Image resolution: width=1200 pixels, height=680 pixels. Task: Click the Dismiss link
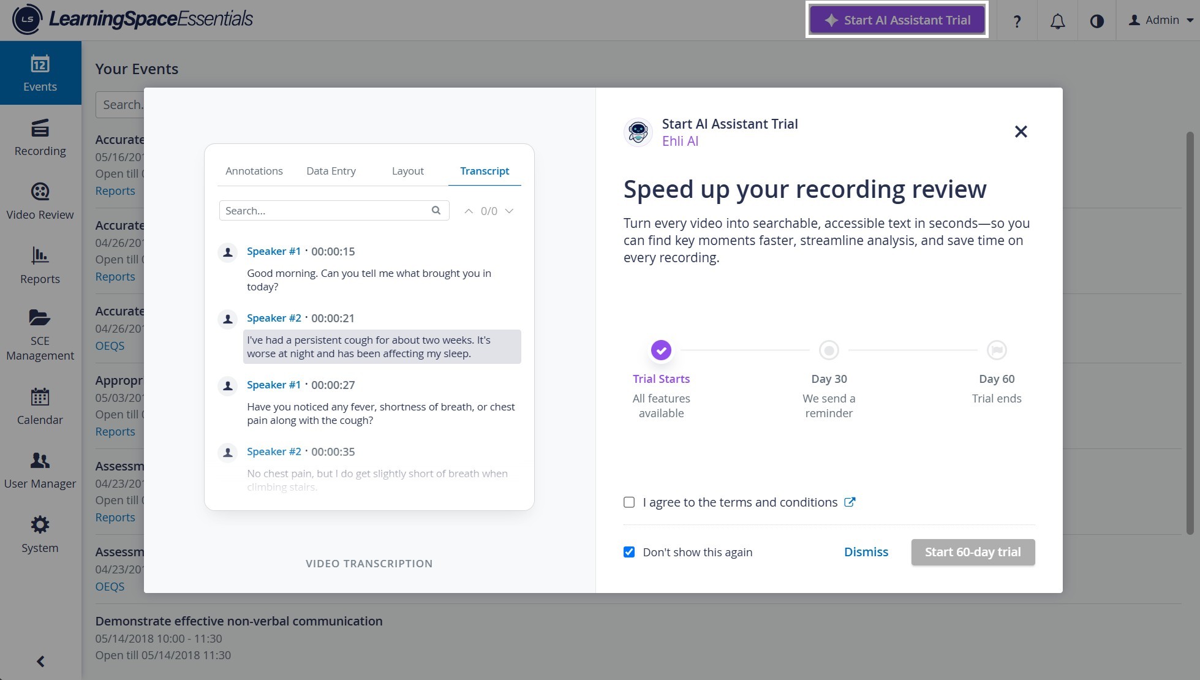(x=866, y=552)
